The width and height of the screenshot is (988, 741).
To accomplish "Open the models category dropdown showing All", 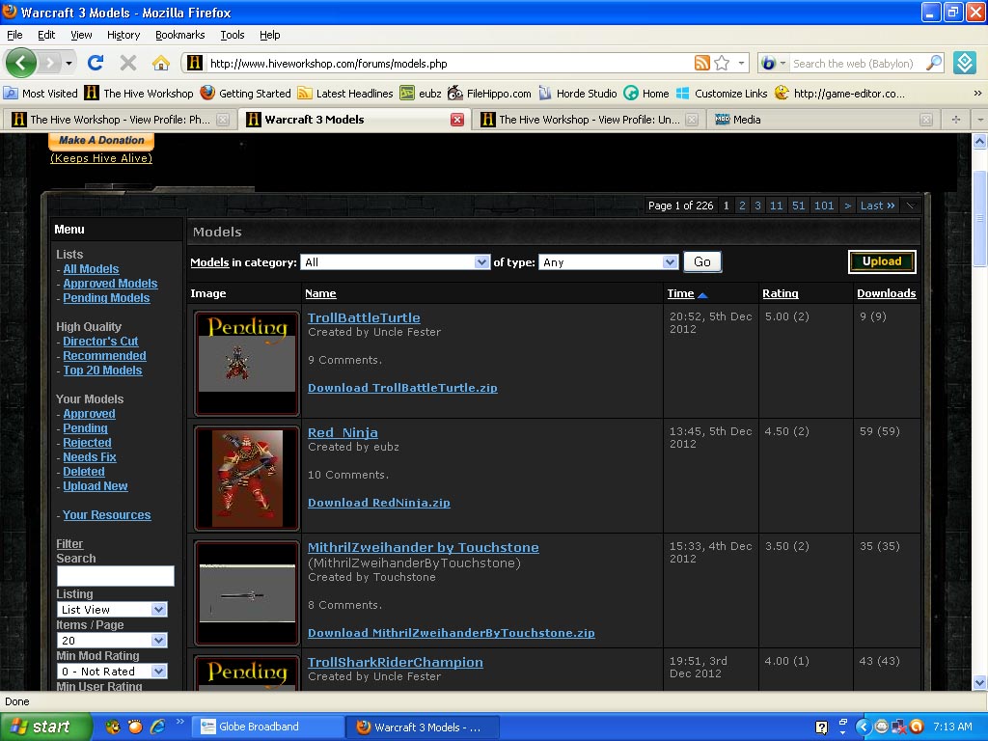I will [395, 262].
